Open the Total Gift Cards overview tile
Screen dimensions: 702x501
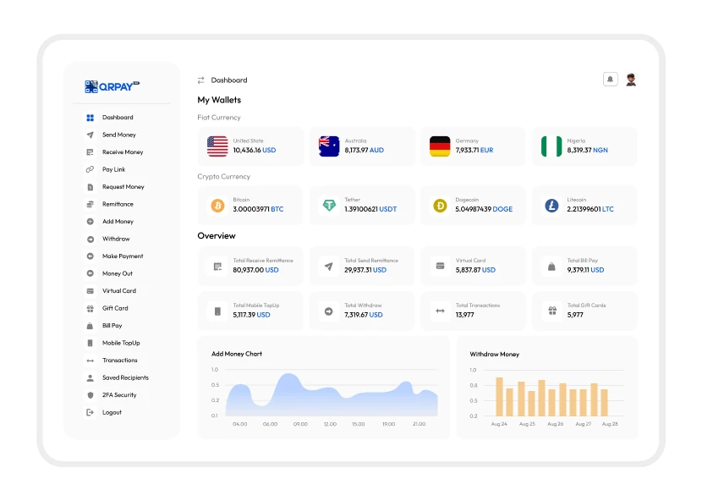pyautogui.click(x=584, y=311)
